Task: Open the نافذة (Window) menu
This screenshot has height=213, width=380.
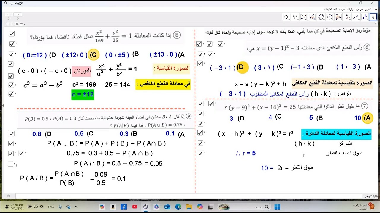Action: 336,9
